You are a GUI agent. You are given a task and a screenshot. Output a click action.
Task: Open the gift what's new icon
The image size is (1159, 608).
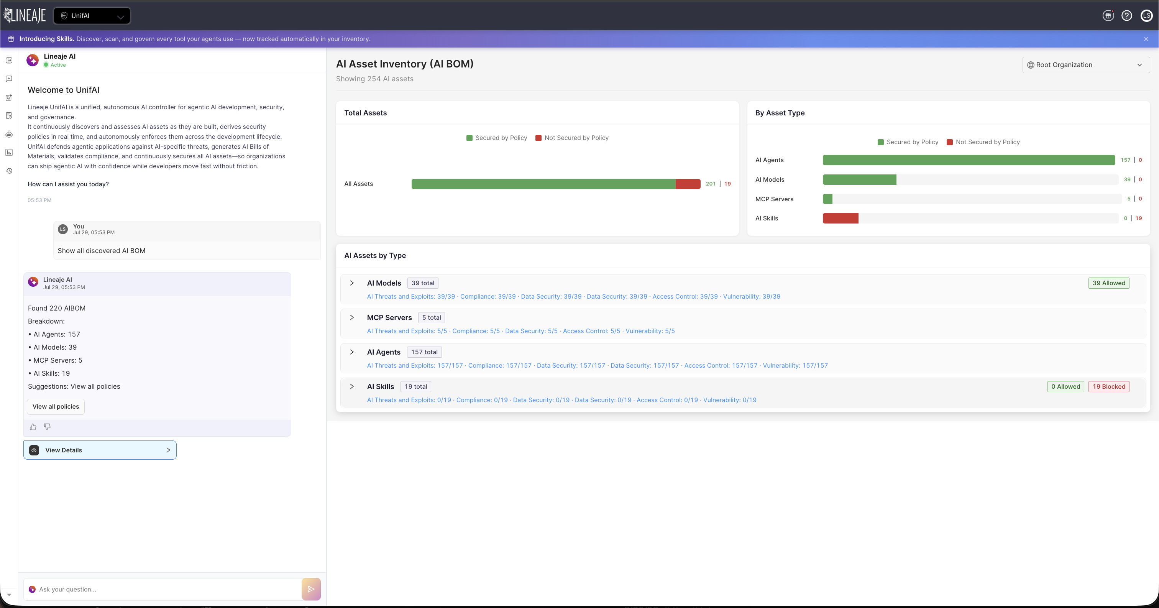(x=1108, y=16)
